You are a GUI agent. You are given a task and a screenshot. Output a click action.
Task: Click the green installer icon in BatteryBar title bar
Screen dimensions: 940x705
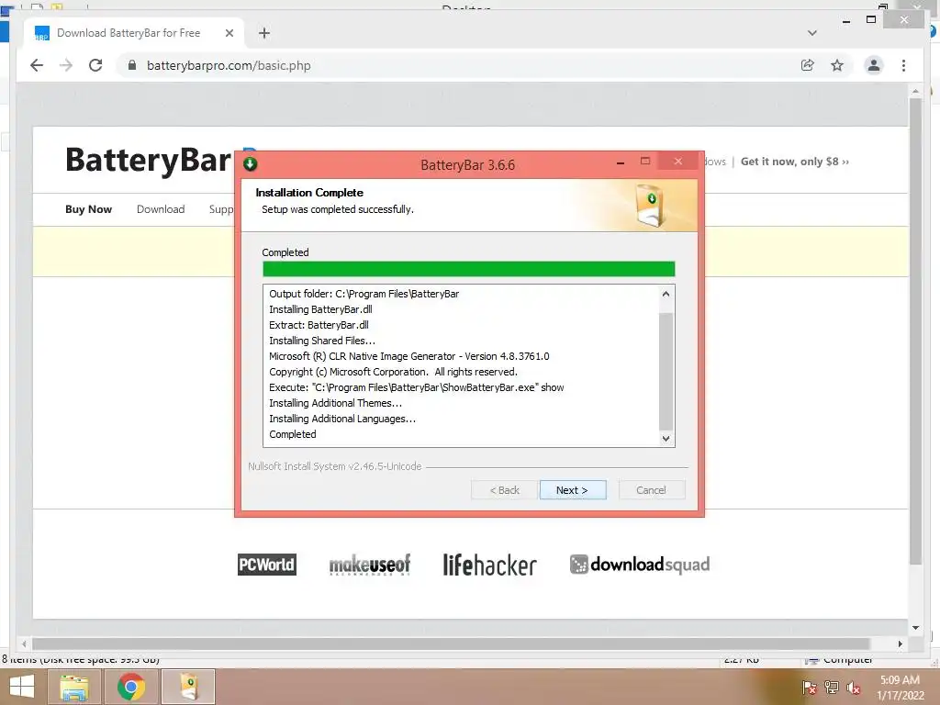click(x=251, y=164)
